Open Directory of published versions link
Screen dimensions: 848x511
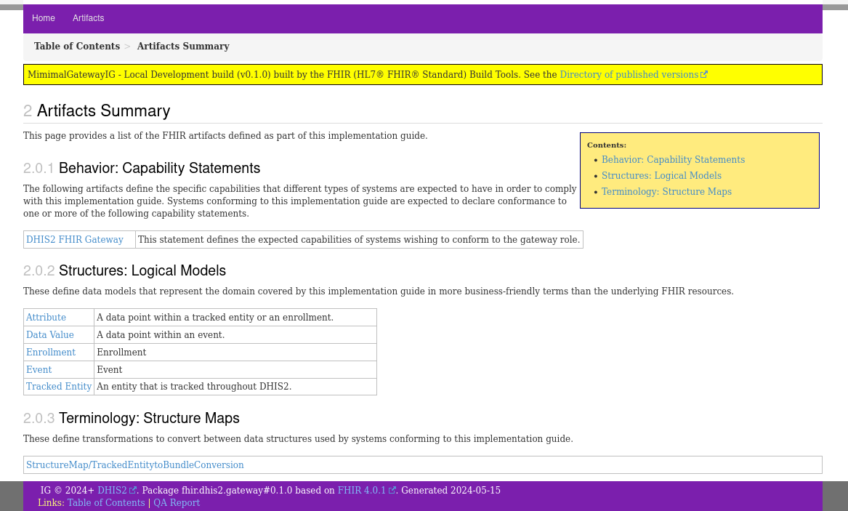(x=629, y=75)
